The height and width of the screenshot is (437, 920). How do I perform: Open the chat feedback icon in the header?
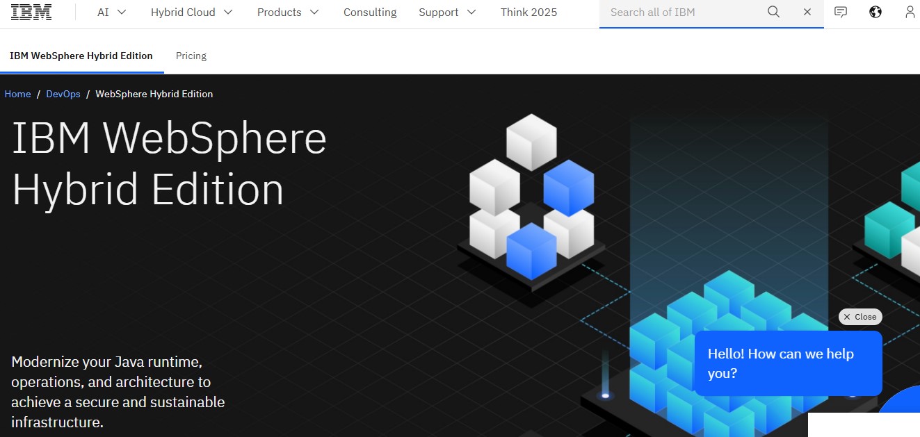(841, 12)
